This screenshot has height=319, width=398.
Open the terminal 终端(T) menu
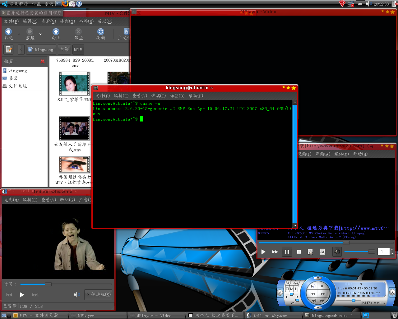point(158,96)
